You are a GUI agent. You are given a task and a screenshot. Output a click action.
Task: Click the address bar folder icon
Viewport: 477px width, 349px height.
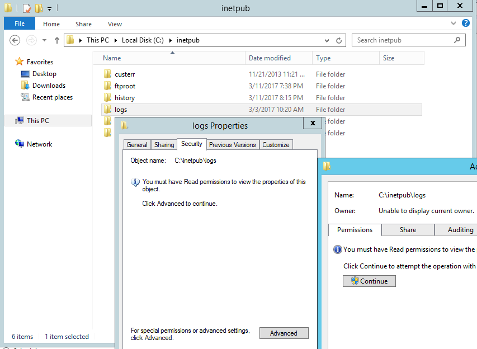pyautogui.click(x=70, y=40)
